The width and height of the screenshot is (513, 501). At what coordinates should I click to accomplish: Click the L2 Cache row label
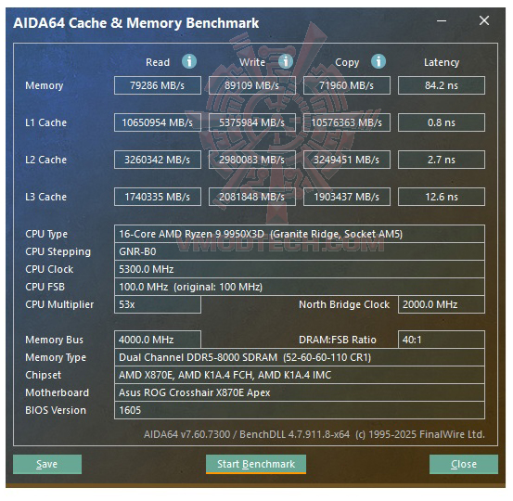pyautogui.click(x=45, y=160)
